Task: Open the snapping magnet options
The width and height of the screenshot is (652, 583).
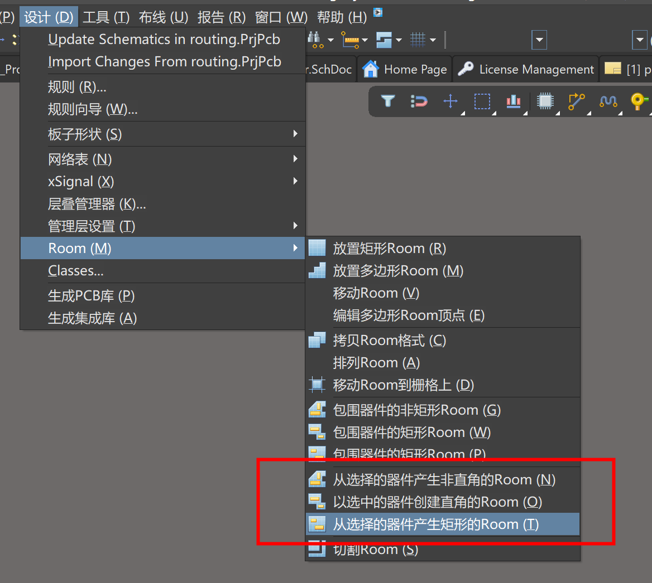Action: point(419,101)
